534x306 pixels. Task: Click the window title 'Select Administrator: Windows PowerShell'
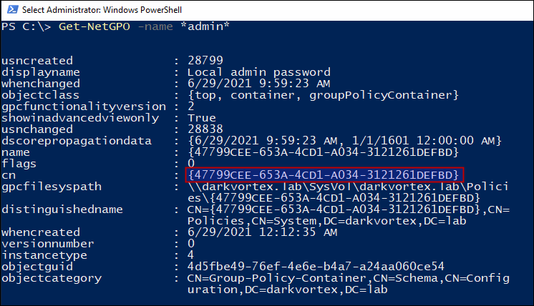tap(102, 10)
